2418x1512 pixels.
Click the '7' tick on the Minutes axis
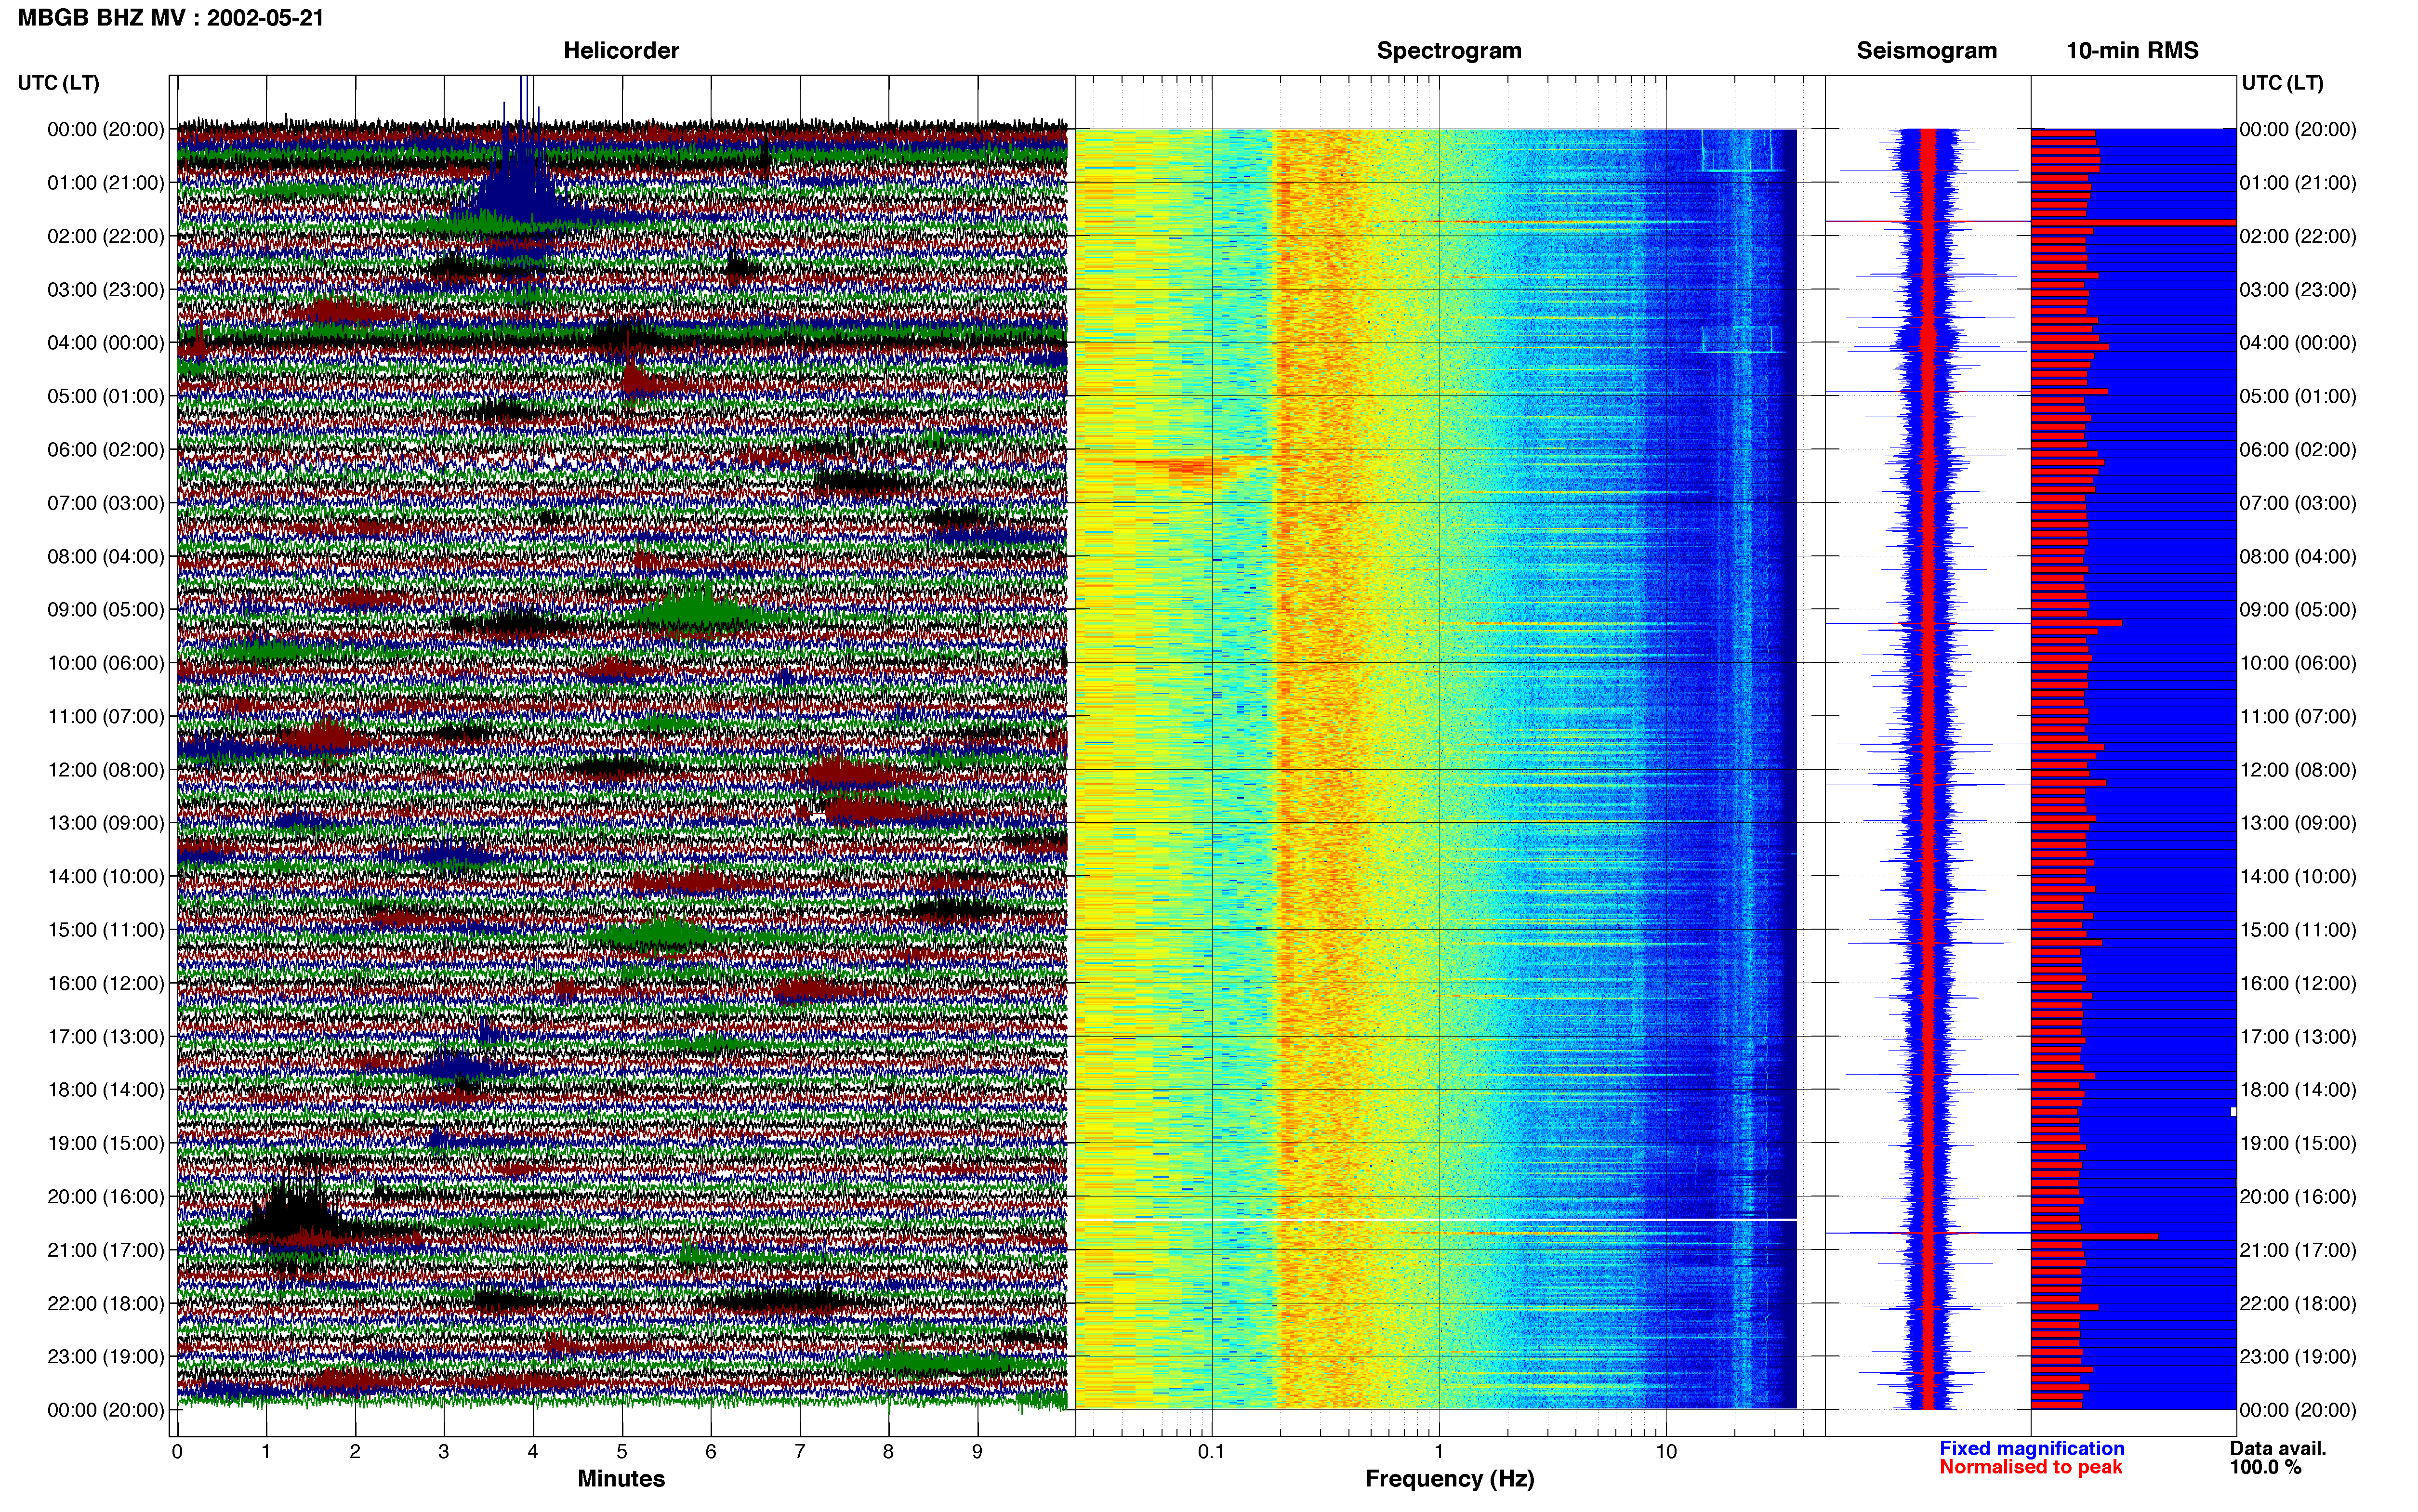800,1452
